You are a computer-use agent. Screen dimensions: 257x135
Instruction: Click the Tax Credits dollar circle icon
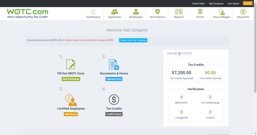tap(114, 99)
